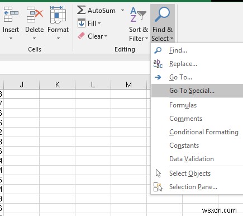Expand the Delete dropdown arrow
243x216 pixels.
pyautogui.click(x=34, y=38)
